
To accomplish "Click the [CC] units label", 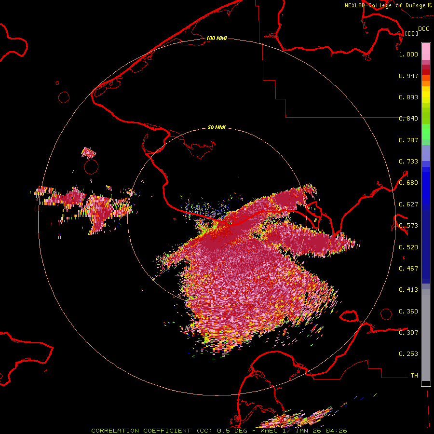I will (412, 33).
